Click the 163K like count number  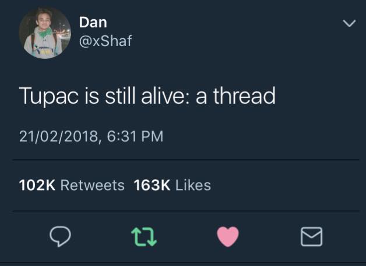pyautogui.click(x=152, y=185)
